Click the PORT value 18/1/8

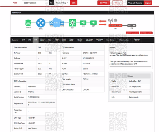[85, 69]
